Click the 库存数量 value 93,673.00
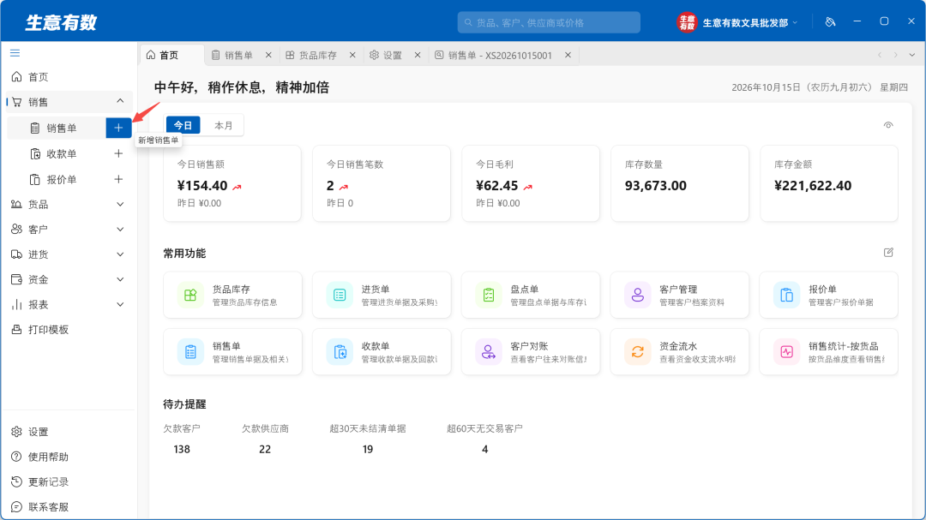926x520 pixels. (x=656, y=186)
